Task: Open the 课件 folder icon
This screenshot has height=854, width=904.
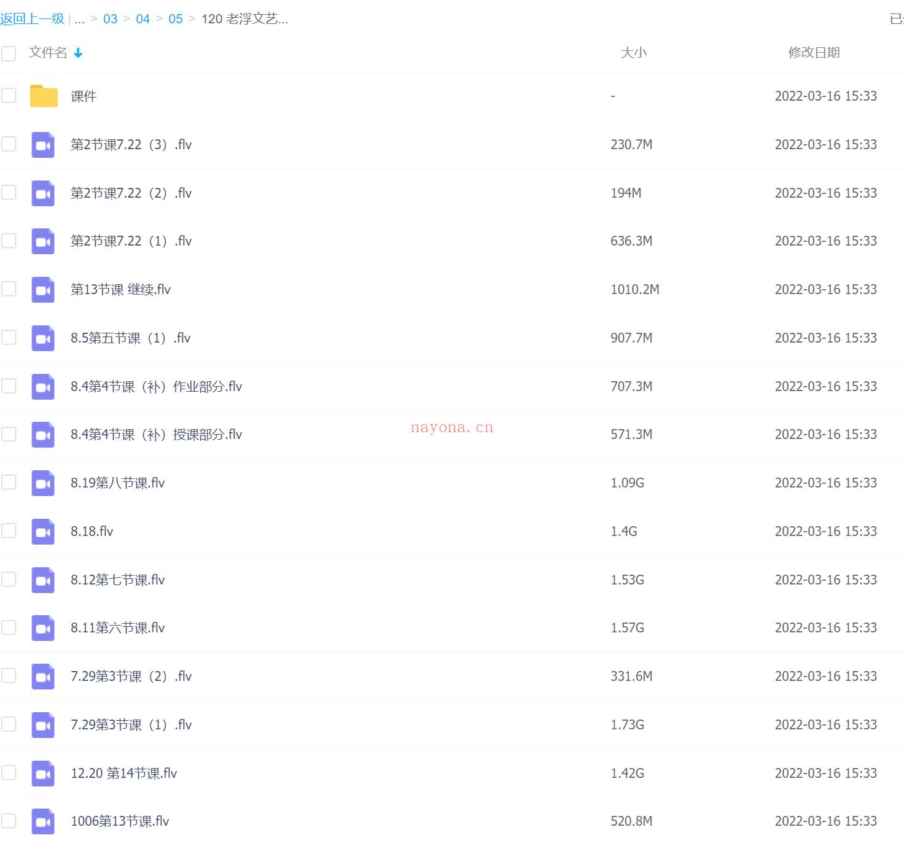Action: pyautogui.click(x=44, y=96)
